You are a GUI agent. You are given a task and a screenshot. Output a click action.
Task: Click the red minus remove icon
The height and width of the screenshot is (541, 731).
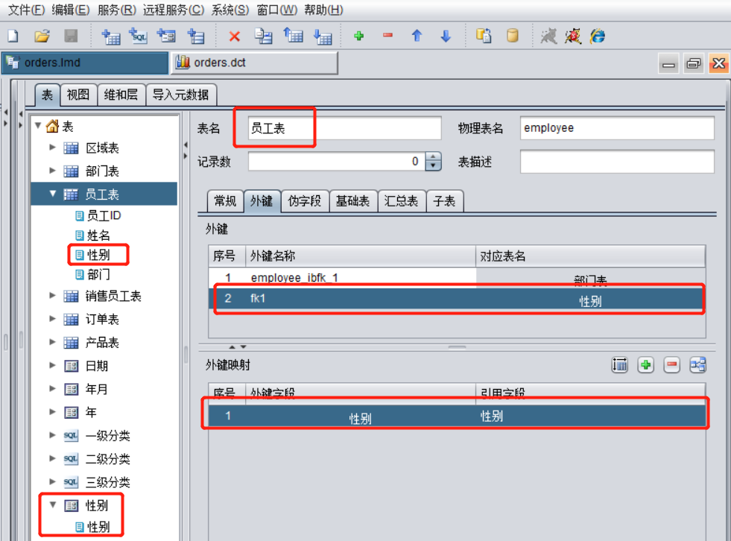pyautogui.click(x=388, y=36)
